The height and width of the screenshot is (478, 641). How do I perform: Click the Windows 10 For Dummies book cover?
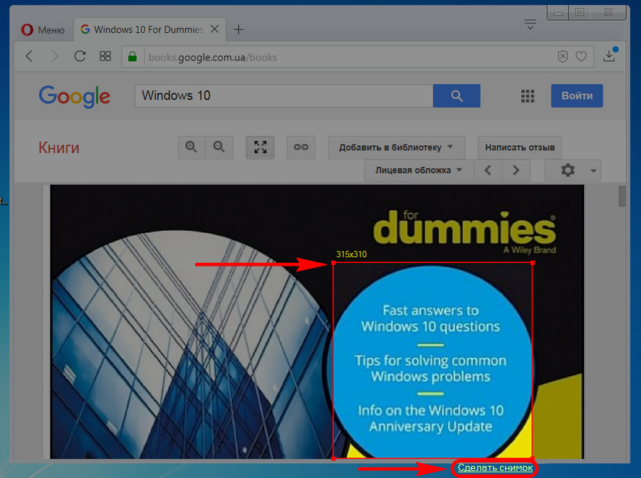tap(317, 321)
